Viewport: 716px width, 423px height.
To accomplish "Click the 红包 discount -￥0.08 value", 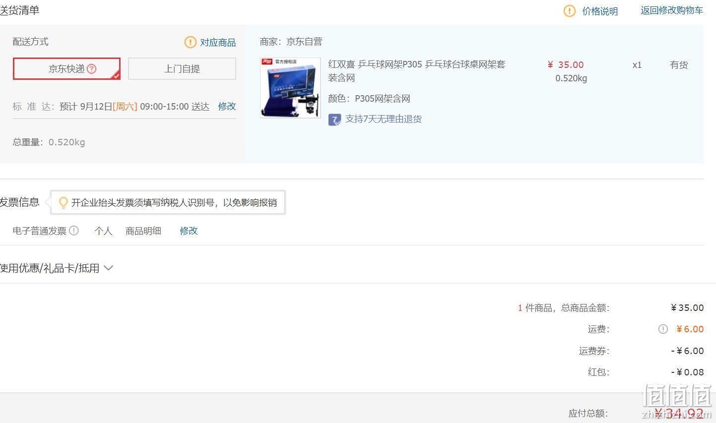I will [x=687, y=372].
